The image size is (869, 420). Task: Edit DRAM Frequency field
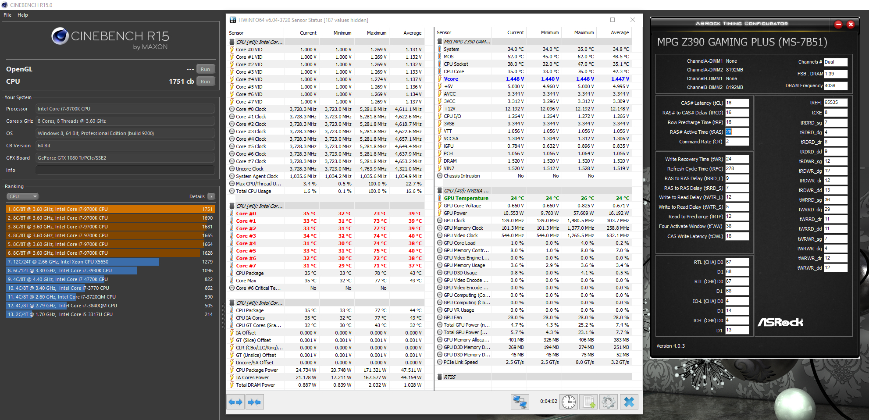(836, 86)
